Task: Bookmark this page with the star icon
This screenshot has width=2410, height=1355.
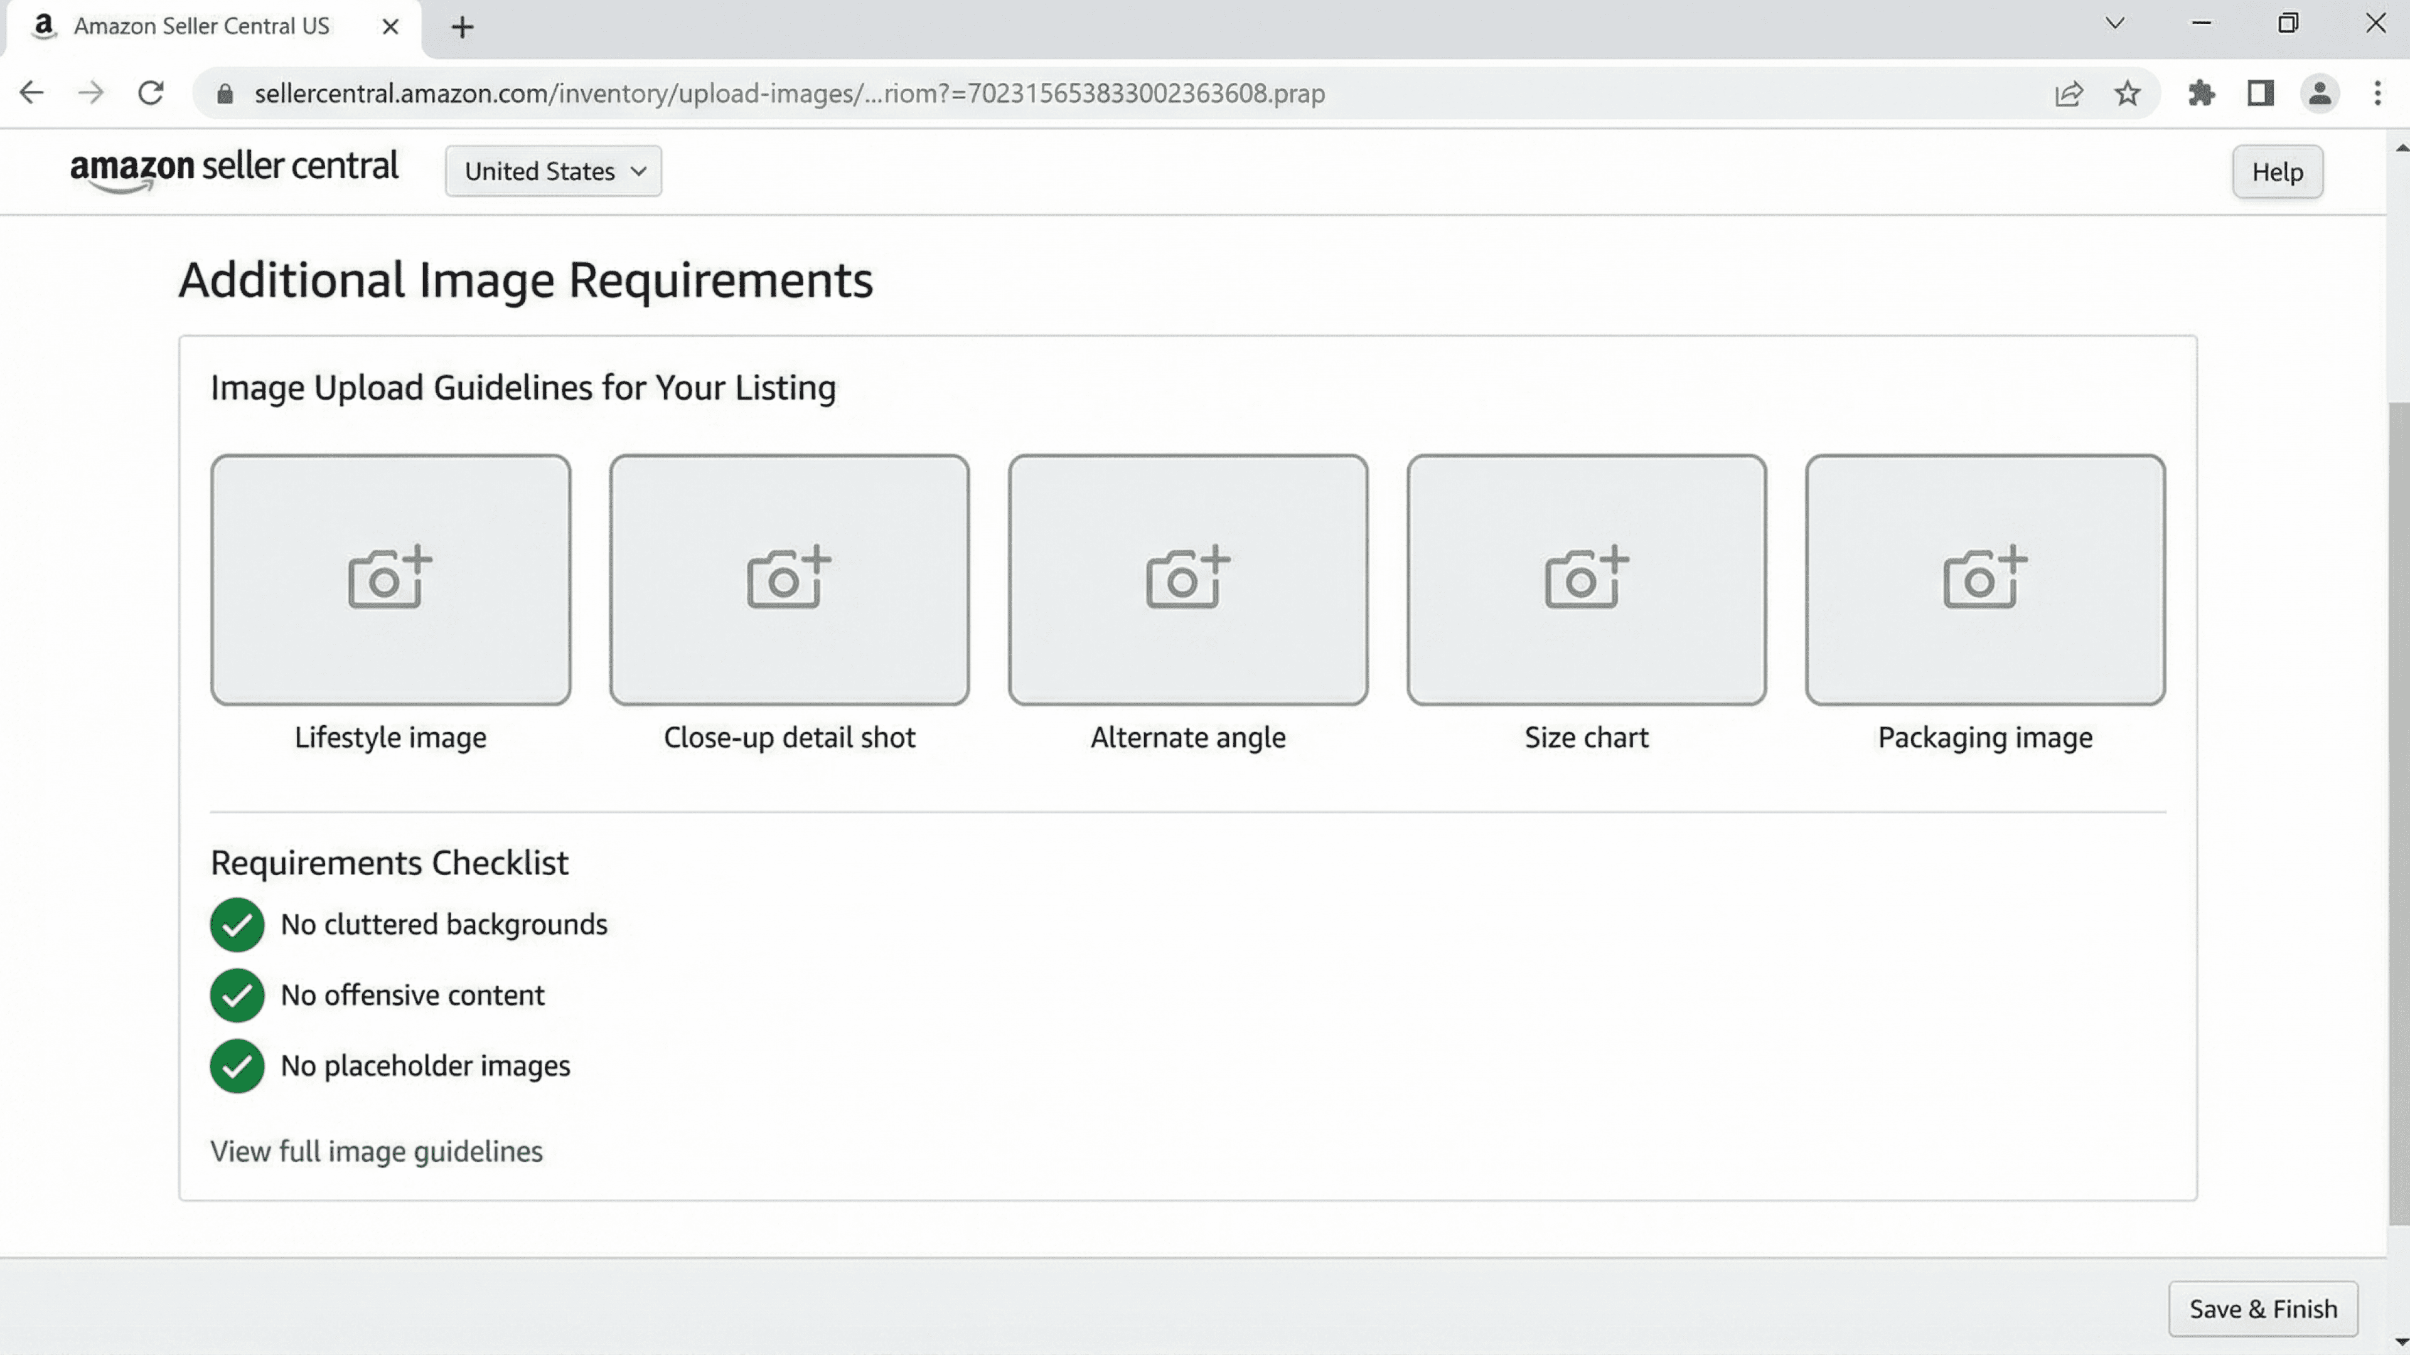Action: click(x=2128, y=93)
